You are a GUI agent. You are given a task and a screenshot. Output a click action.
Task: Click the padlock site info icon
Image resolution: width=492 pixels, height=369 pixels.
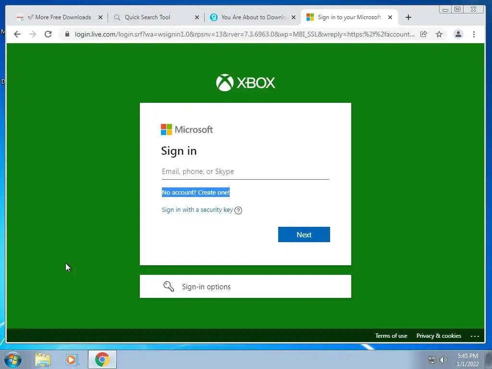tap(67, 34)
